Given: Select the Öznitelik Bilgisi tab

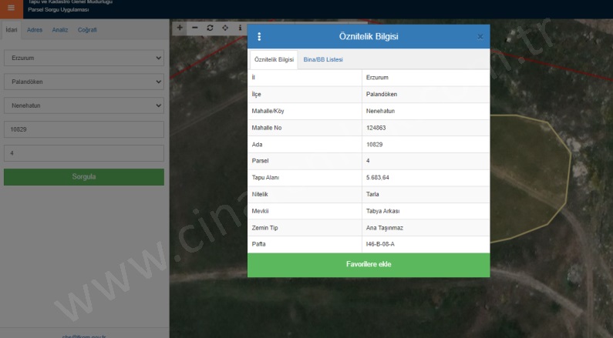Looking at the screenshot, I should (x=274, y=59).
